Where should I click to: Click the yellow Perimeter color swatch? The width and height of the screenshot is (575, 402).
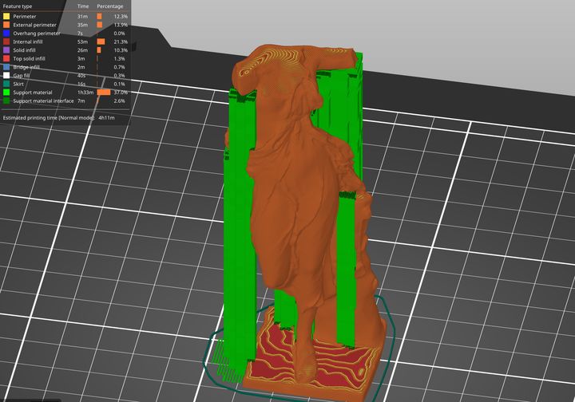[x=6, y=16]
